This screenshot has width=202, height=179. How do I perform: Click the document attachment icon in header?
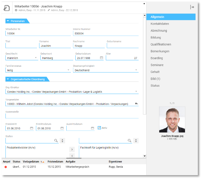click(6, 8)
